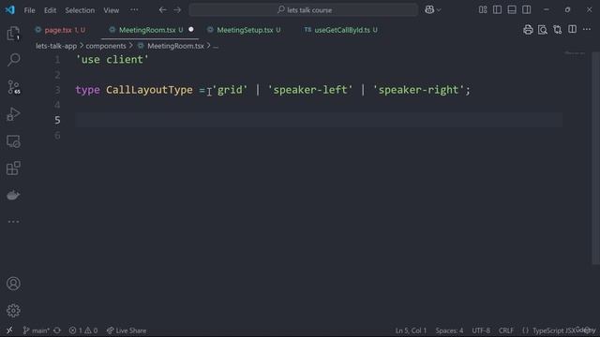
Task: Toggle the primary side bar
Action: click(x=497, y=10)
